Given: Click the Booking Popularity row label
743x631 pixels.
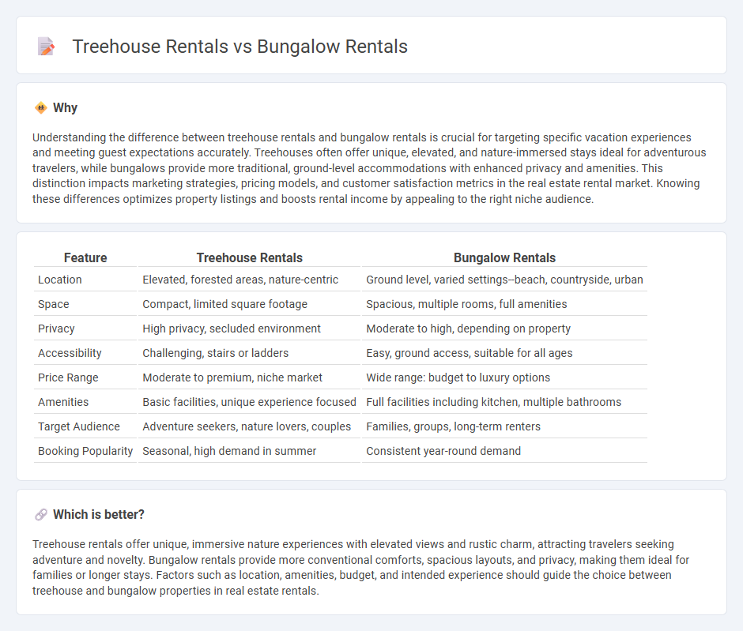Looking at the screenshot, I should [x=85, y=451].
